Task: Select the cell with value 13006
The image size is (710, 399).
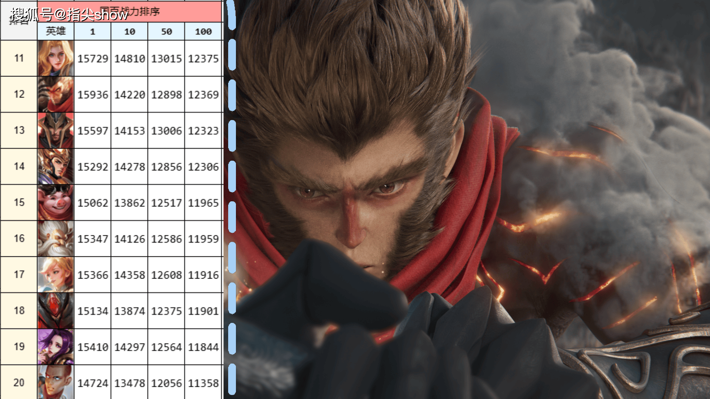Action: point(166,130)
